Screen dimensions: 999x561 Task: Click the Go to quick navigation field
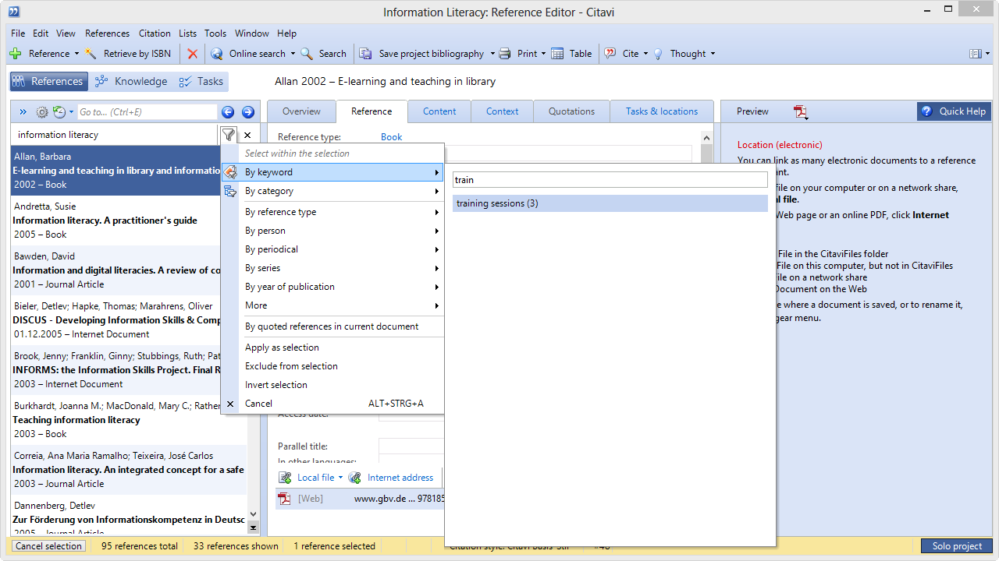147,112
